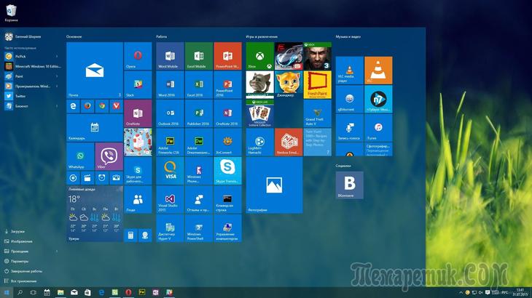Launch the Opera tile in Start menu

tap(138, 56)
